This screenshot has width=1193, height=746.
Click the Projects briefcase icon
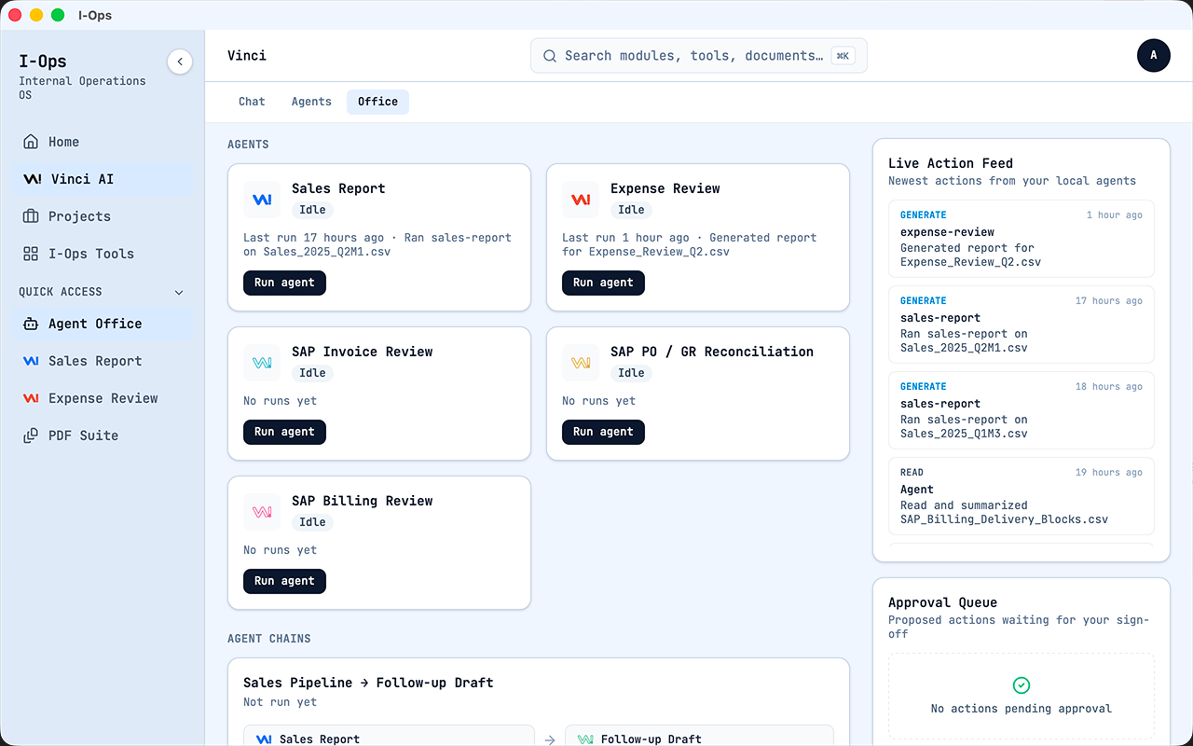point(31,216)
